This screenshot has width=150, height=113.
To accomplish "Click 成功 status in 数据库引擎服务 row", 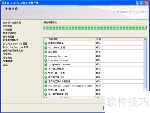I will click(x=98, y=43).
